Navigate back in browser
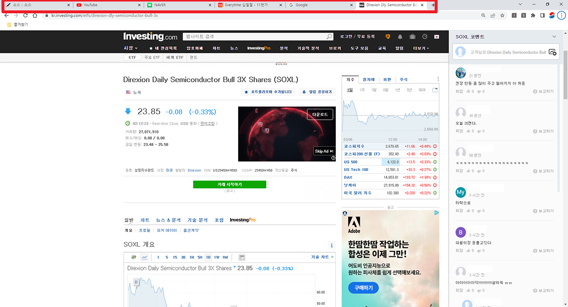Viewport: 568px width, 307px height. (6, 16)
